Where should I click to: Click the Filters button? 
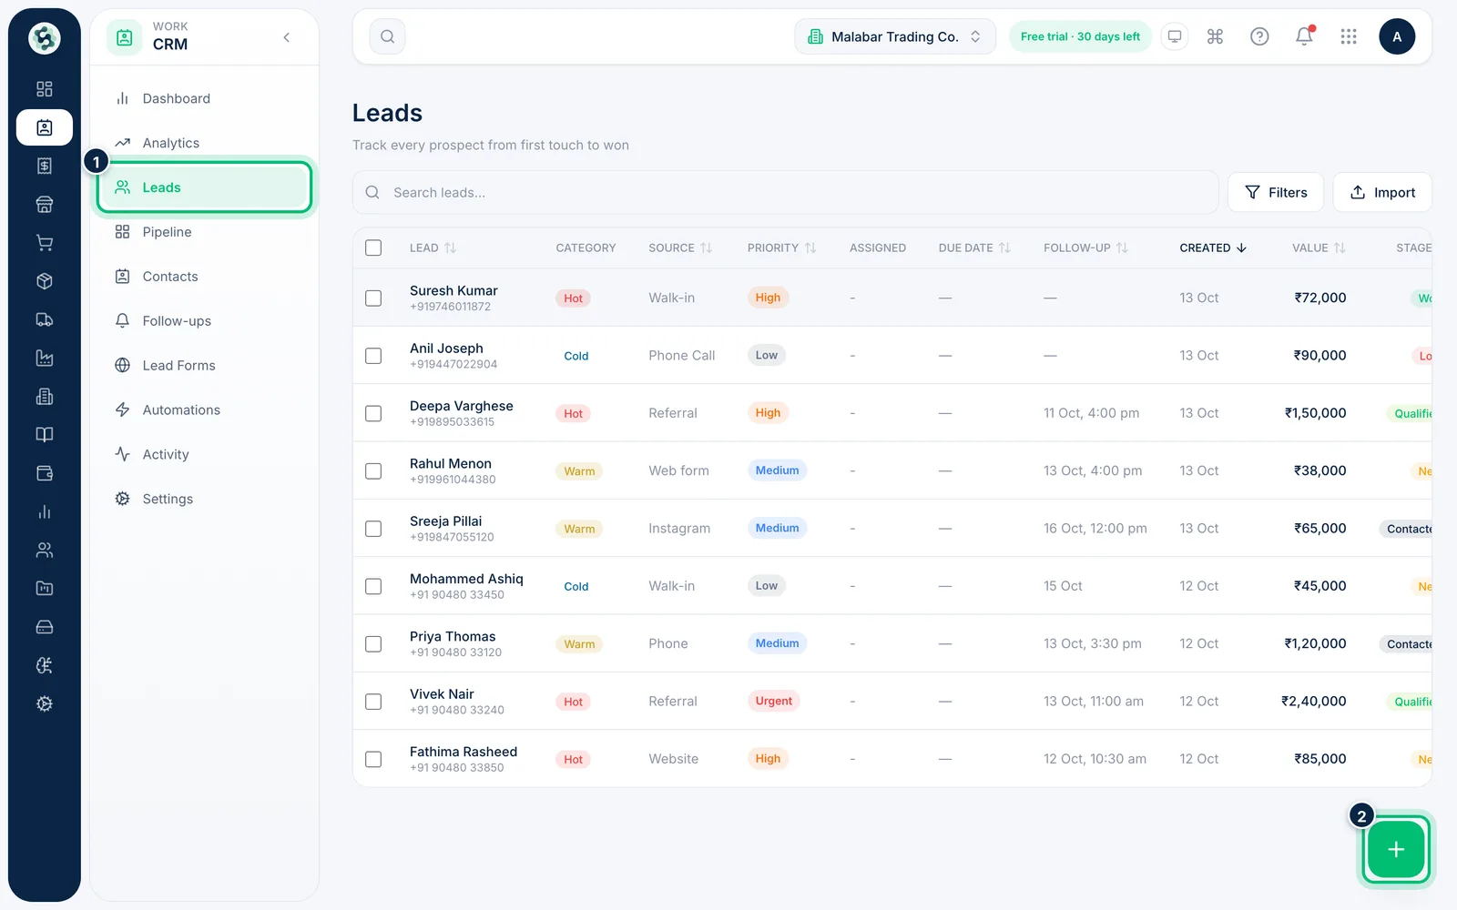(1276, 192)
